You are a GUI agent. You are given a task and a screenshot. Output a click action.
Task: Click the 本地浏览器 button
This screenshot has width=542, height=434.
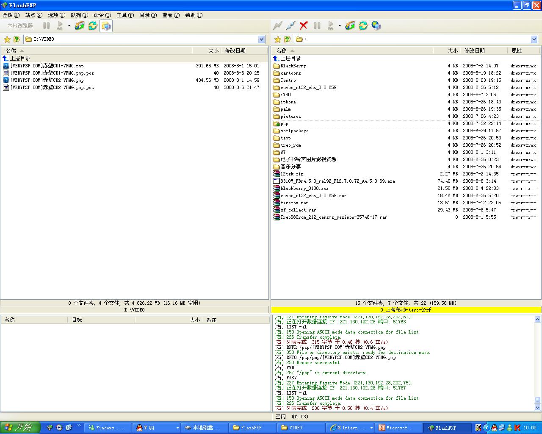[x=20, y=26]
